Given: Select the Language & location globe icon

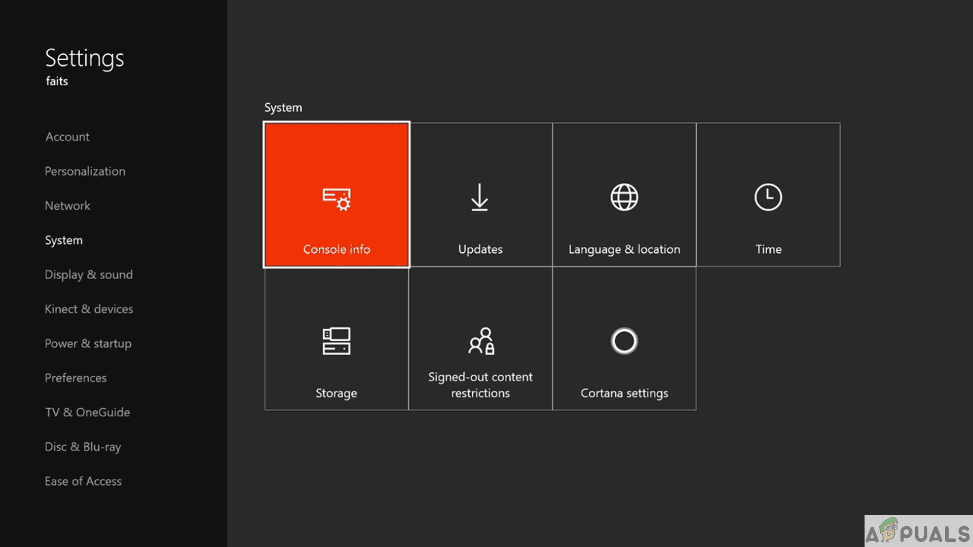Looking at the screenshot, I should point(624,197).
